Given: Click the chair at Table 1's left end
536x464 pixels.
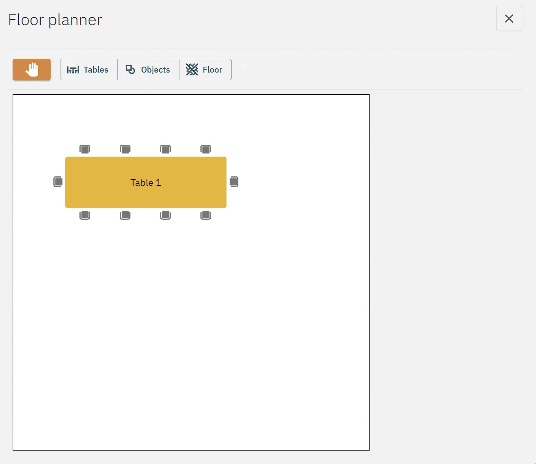Looking at the screenshot, I should point(58,182).
